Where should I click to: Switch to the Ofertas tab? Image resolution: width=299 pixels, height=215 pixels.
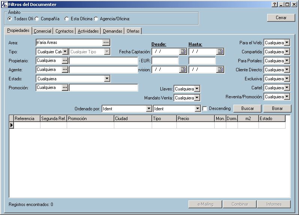[133, 31]
